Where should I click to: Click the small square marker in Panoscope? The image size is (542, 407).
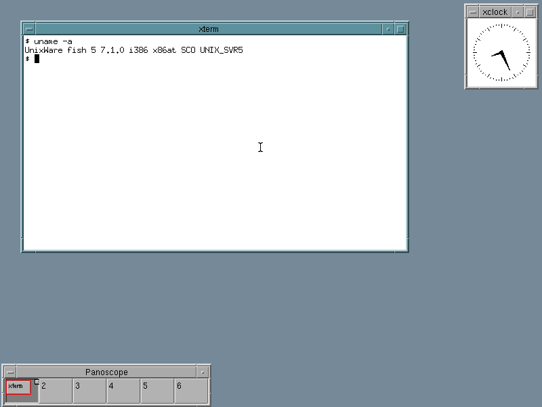point(37,382)
